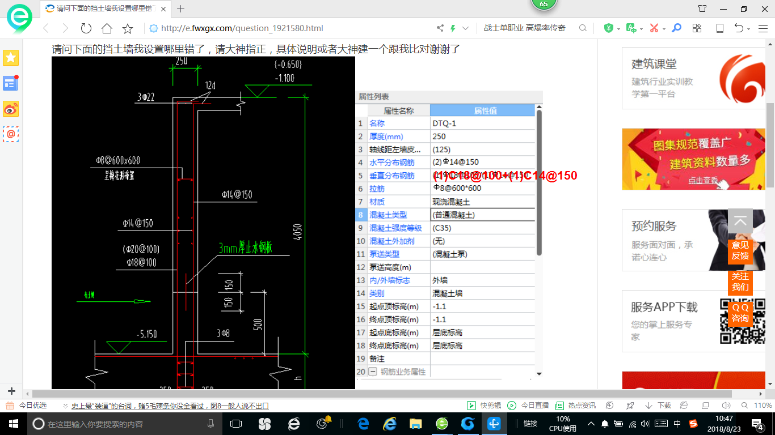Open the email @ sidebar icon

pyautogui.click(x=11, y=134)
